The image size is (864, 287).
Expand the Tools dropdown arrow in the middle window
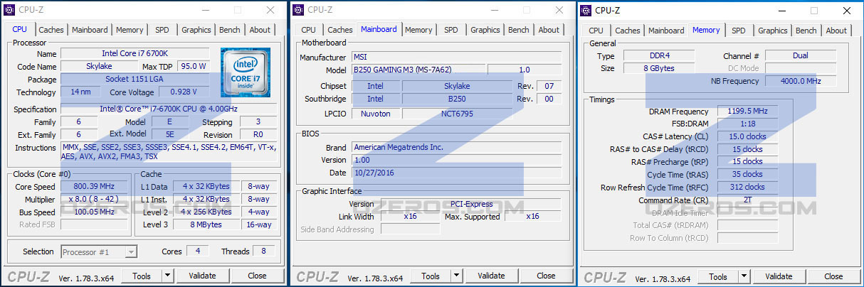(x=456, y=276)
